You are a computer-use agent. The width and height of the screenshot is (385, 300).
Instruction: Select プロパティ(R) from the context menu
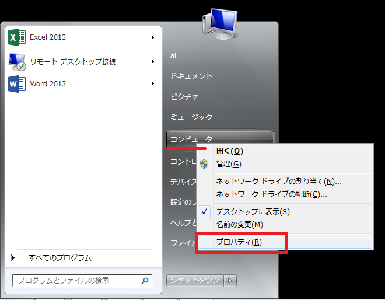coord(239,242)
